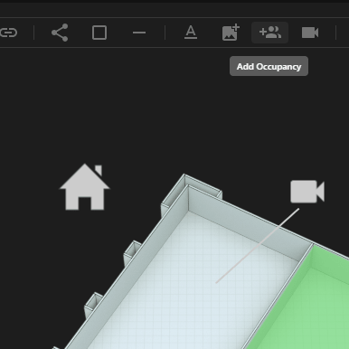Click the camera's leader line

click(258, 246)
